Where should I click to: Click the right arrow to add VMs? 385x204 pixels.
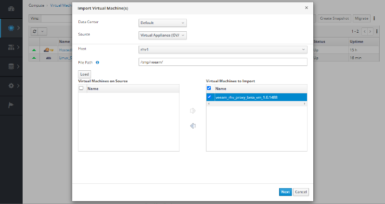tap(193, 111)
